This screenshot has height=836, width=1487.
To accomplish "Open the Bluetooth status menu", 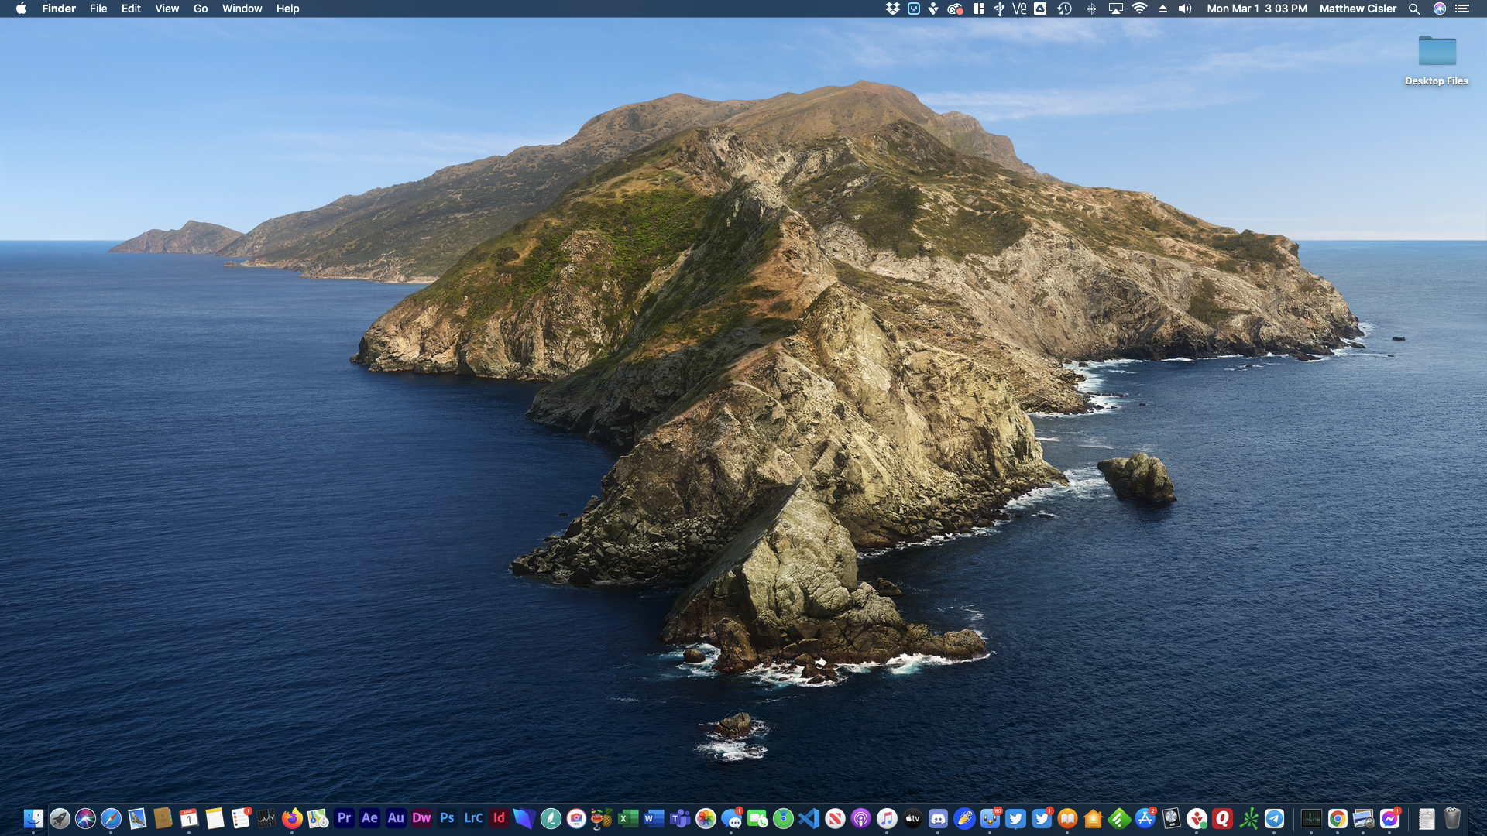I will (x=1091, y=9).
